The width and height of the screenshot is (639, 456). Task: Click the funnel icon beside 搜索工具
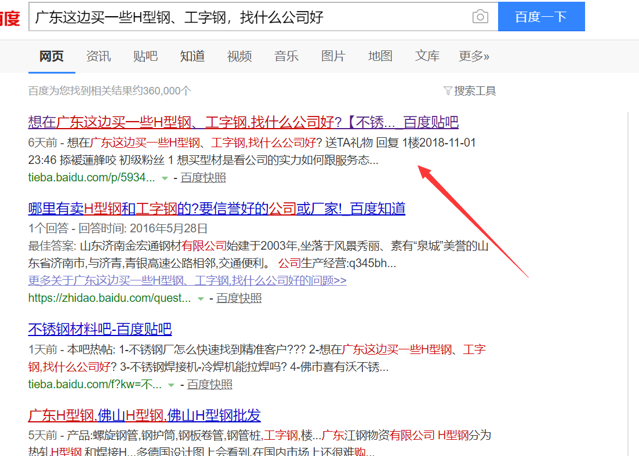[448, 91]
